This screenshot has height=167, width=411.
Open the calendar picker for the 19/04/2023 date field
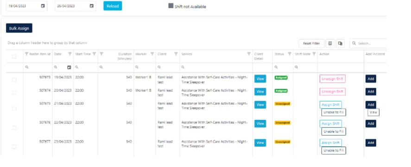click(43, 6)
